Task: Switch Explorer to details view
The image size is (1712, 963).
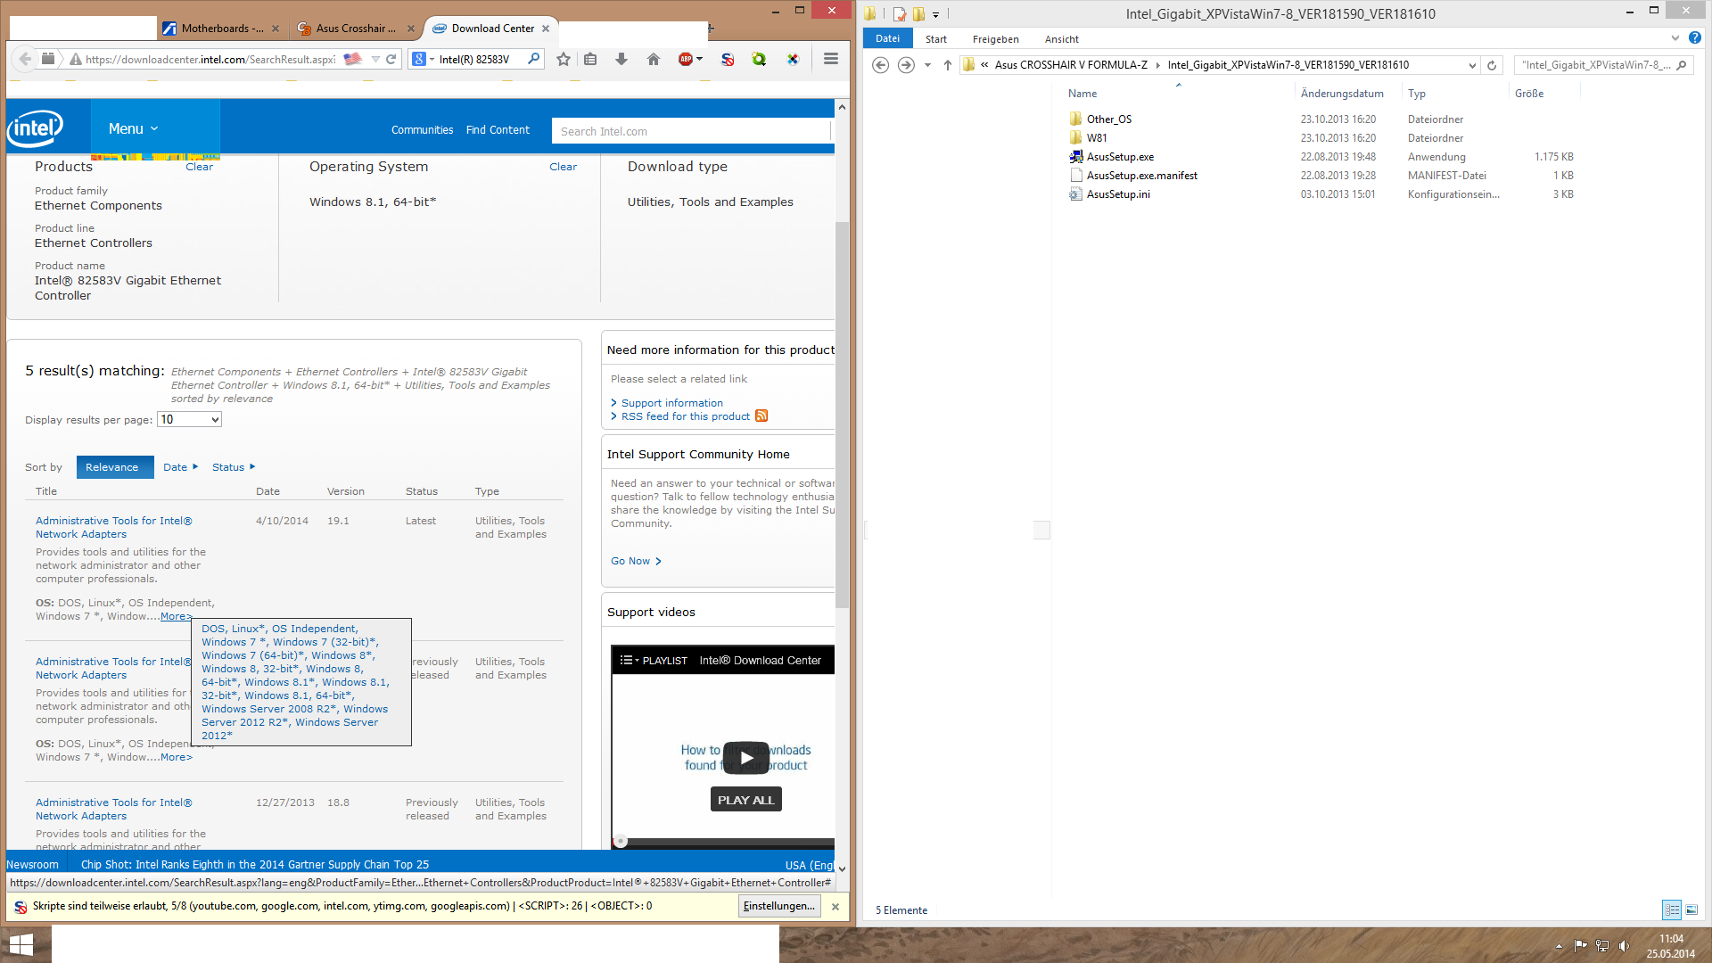Action: point(1672,909)
